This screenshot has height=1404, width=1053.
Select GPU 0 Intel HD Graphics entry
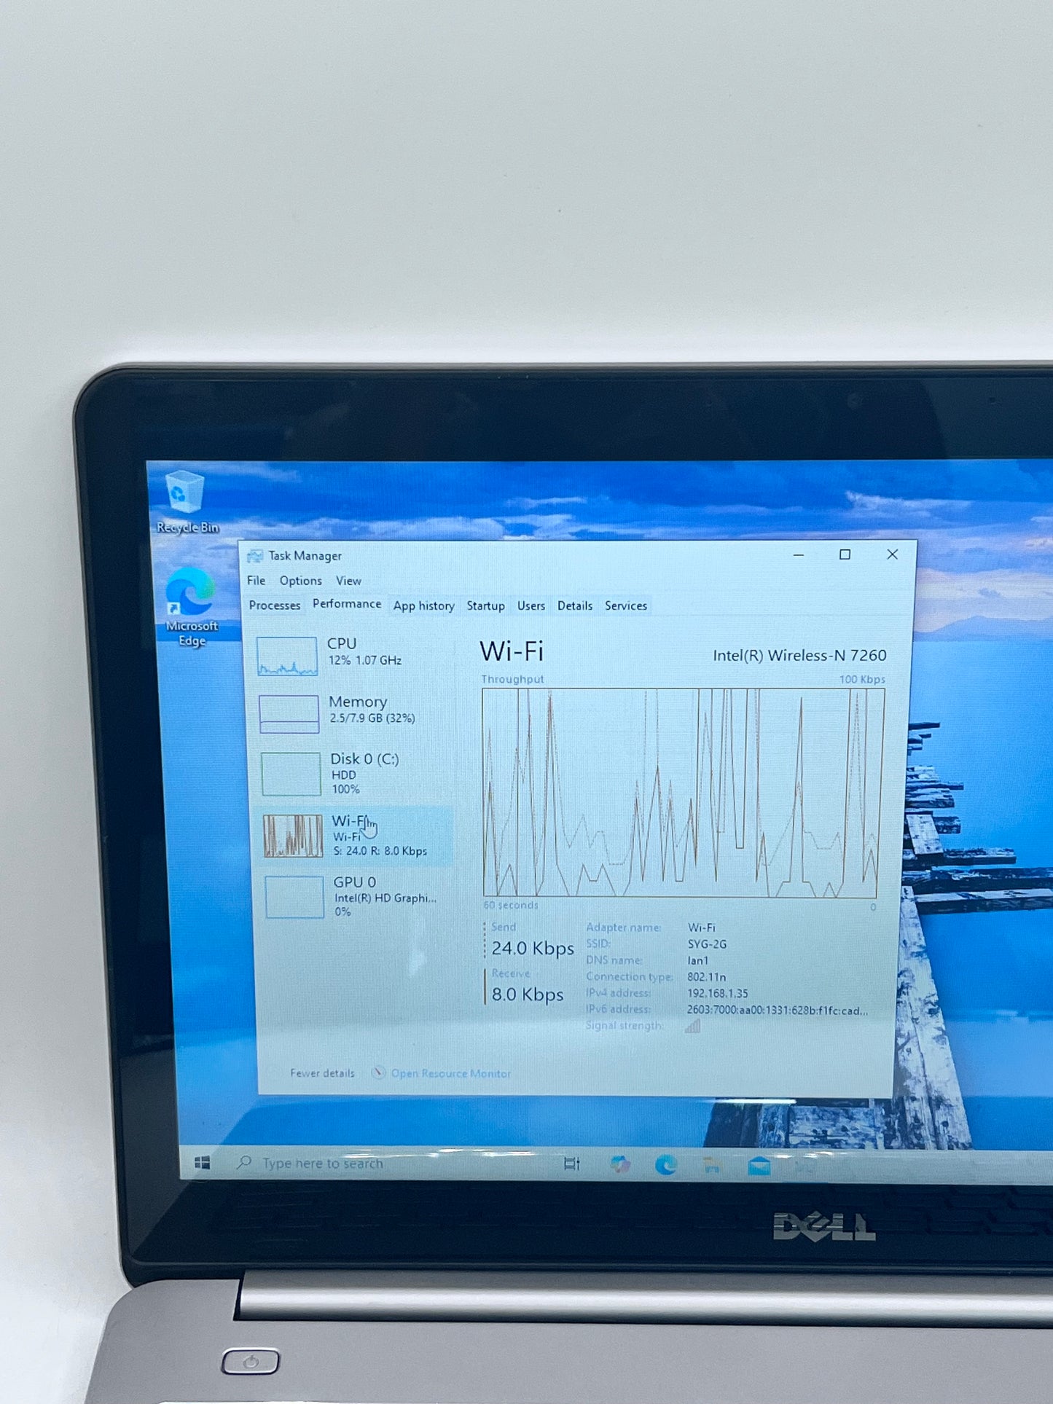pos(357,896)
